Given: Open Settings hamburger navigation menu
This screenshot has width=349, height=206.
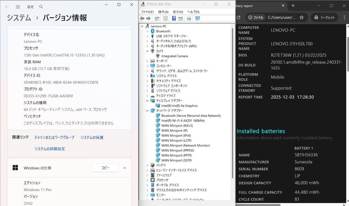Looking at the screenshot, I should point(18,7).
